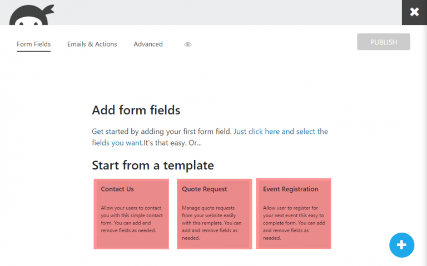Click the Quote Request description paragraph
The height and width of the screenshot is (266, 427).
(212, 223)
